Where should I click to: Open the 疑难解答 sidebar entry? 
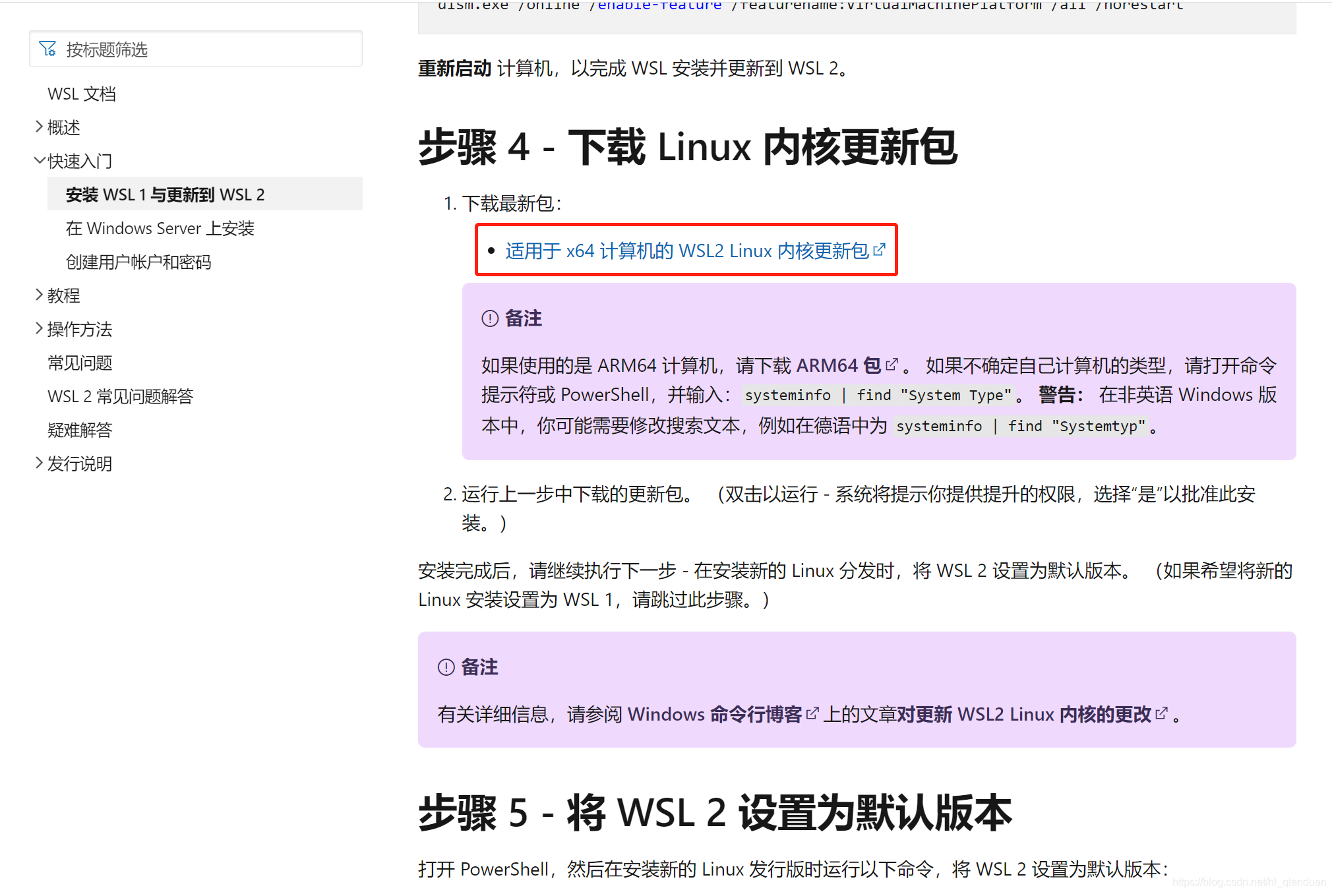[80, 430]
